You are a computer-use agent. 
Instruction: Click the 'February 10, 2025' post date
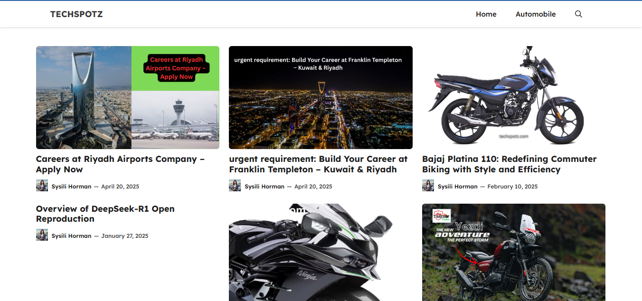512,187
